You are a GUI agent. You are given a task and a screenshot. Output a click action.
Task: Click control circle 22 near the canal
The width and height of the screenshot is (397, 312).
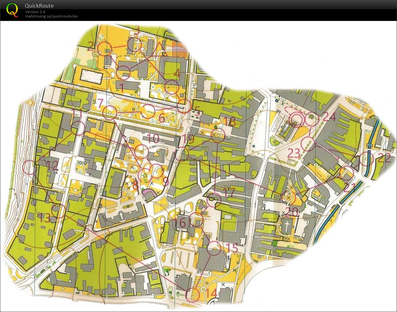click(367, 159)
